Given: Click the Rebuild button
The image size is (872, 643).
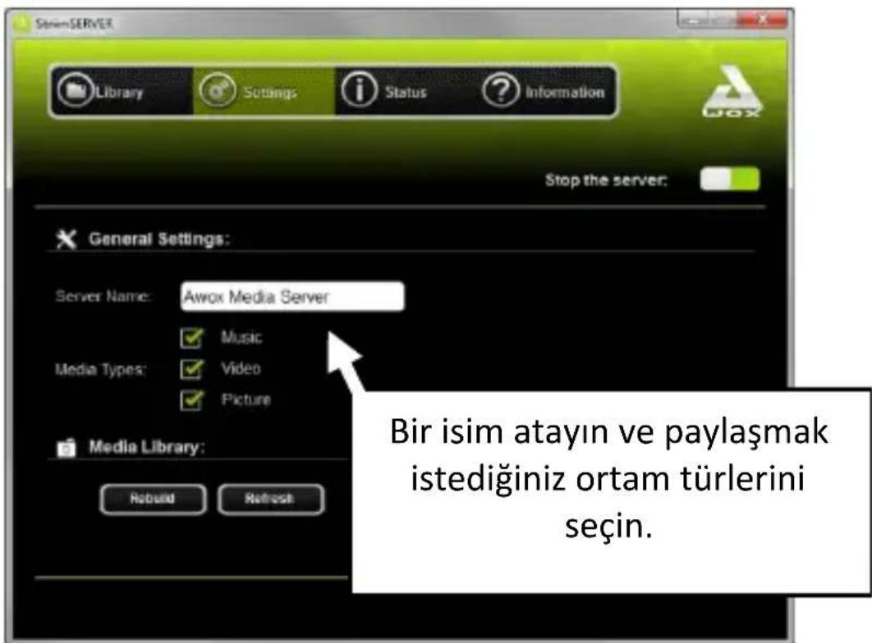Looking at the screenshot, I should 153,499.
